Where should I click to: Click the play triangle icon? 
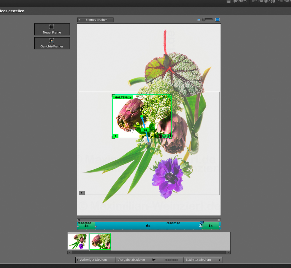click(154, 260)
